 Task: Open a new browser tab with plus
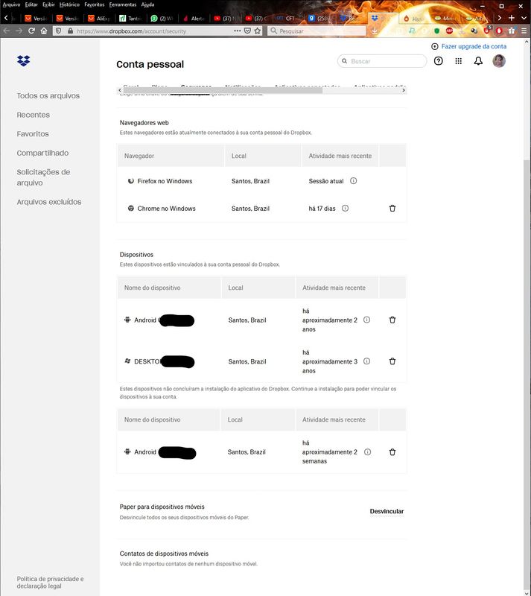coord(512,18)
